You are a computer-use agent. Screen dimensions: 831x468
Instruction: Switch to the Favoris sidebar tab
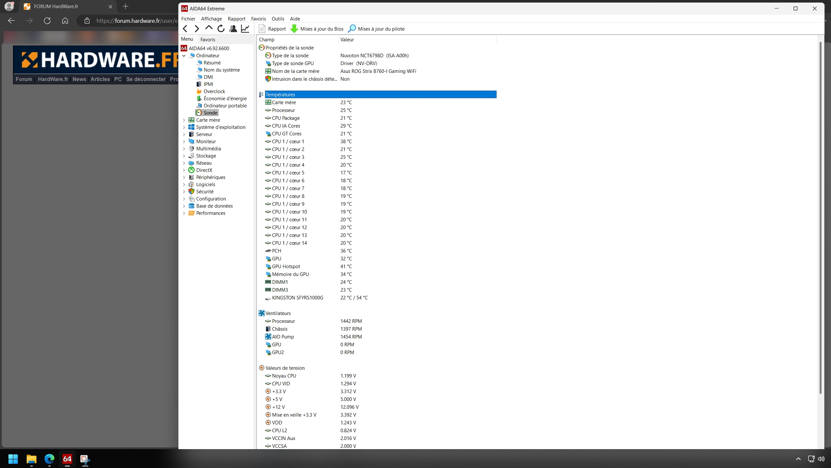tap(208, 39)
